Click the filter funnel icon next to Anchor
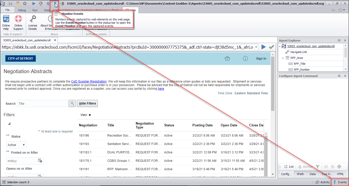 317,166
